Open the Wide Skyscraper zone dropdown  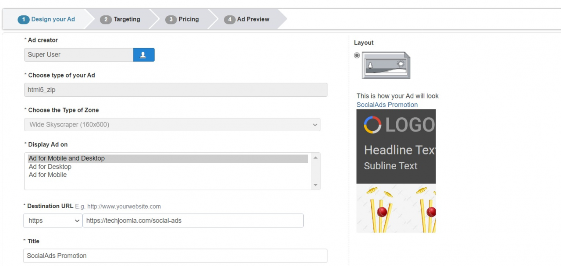click(172, 125)
